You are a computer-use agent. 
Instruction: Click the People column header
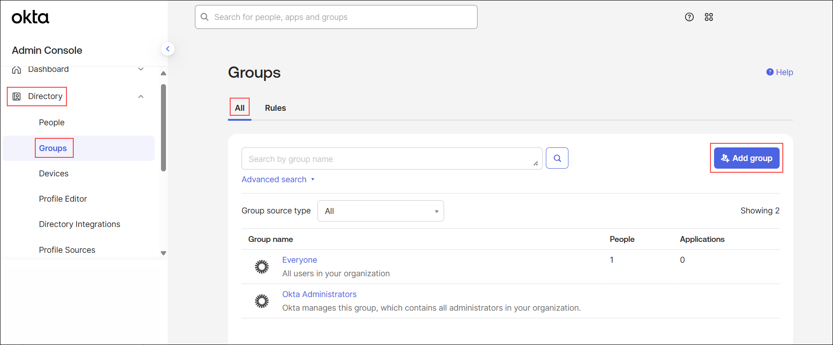(622, 239)
